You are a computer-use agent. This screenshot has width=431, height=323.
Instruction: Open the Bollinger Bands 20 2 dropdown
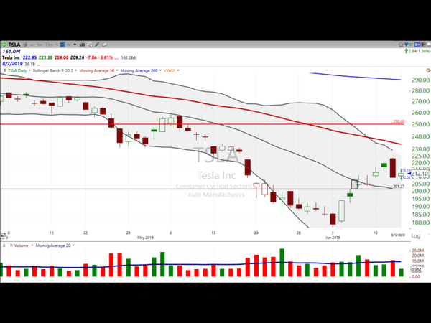(76, 70)
